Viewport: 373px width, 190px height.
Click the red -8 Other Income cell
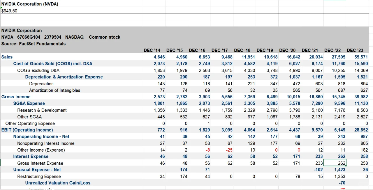[207, 150]
